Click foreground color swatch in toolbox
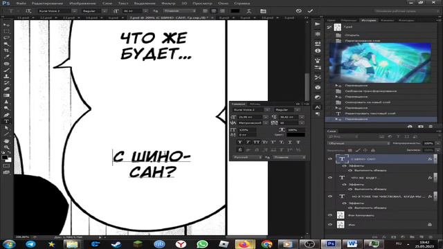 (5, 158)
